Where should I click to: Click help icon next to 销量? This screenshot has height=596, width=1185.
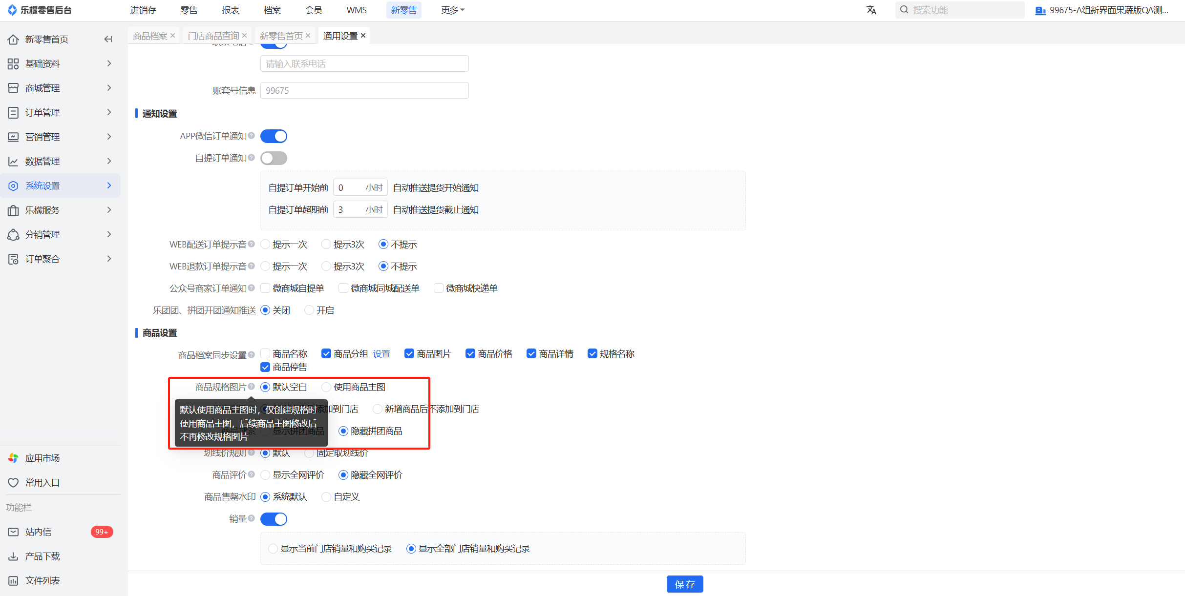(251, 518)
